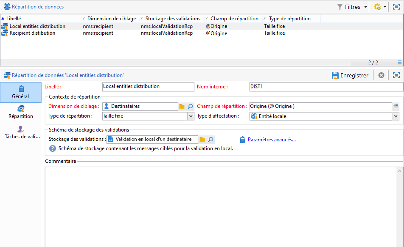
Task: Open the Filtres funnel button
Action: pos(349,7)
